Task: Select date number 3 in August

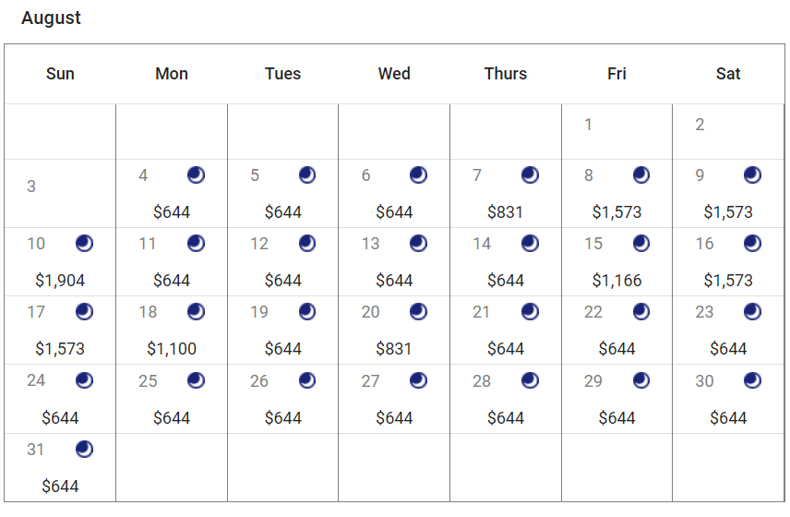Action: coord(31,186)
